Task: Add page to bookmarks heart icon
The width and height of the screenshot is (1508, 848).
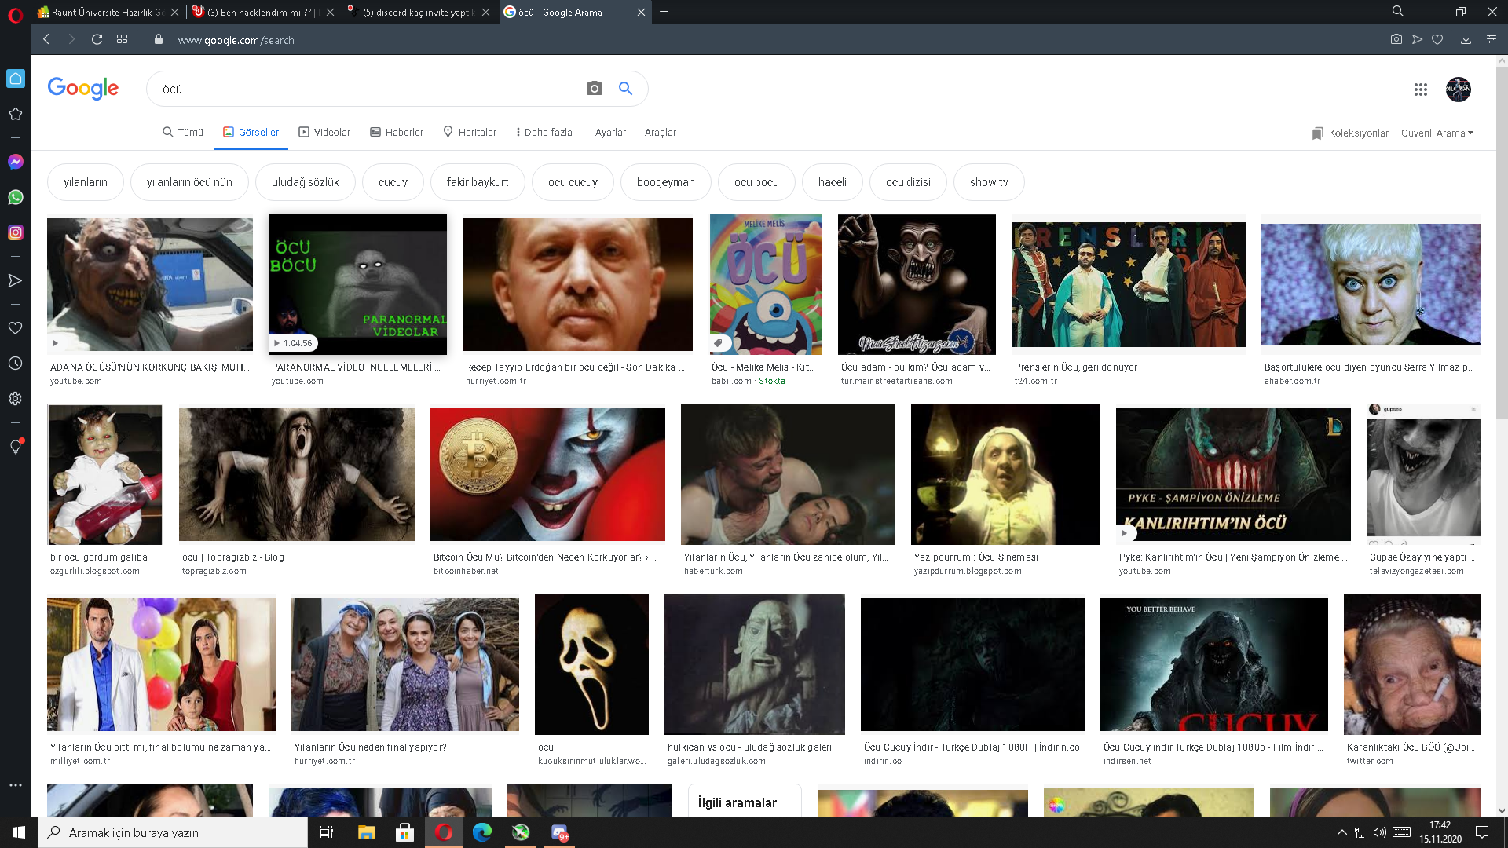Action: tap(1437, 39)
